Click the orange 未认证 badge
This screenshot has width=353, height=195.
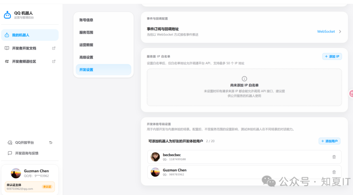click(x=47, y=187)
